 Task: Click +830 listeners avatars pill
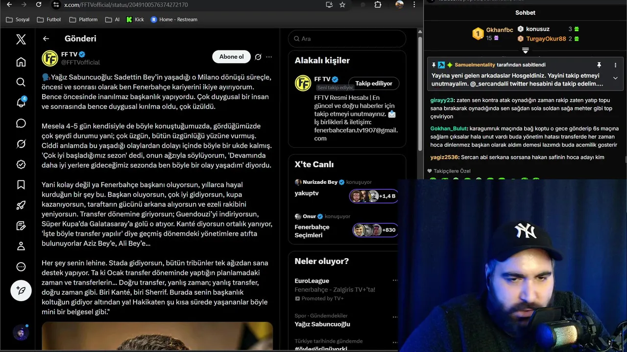point(375,230)
